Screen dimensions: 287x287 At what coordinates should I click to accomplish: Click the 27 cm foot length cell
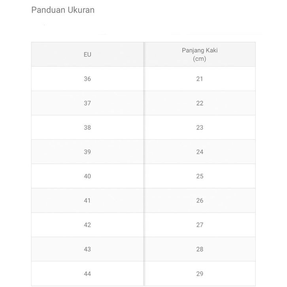(200, 225)
